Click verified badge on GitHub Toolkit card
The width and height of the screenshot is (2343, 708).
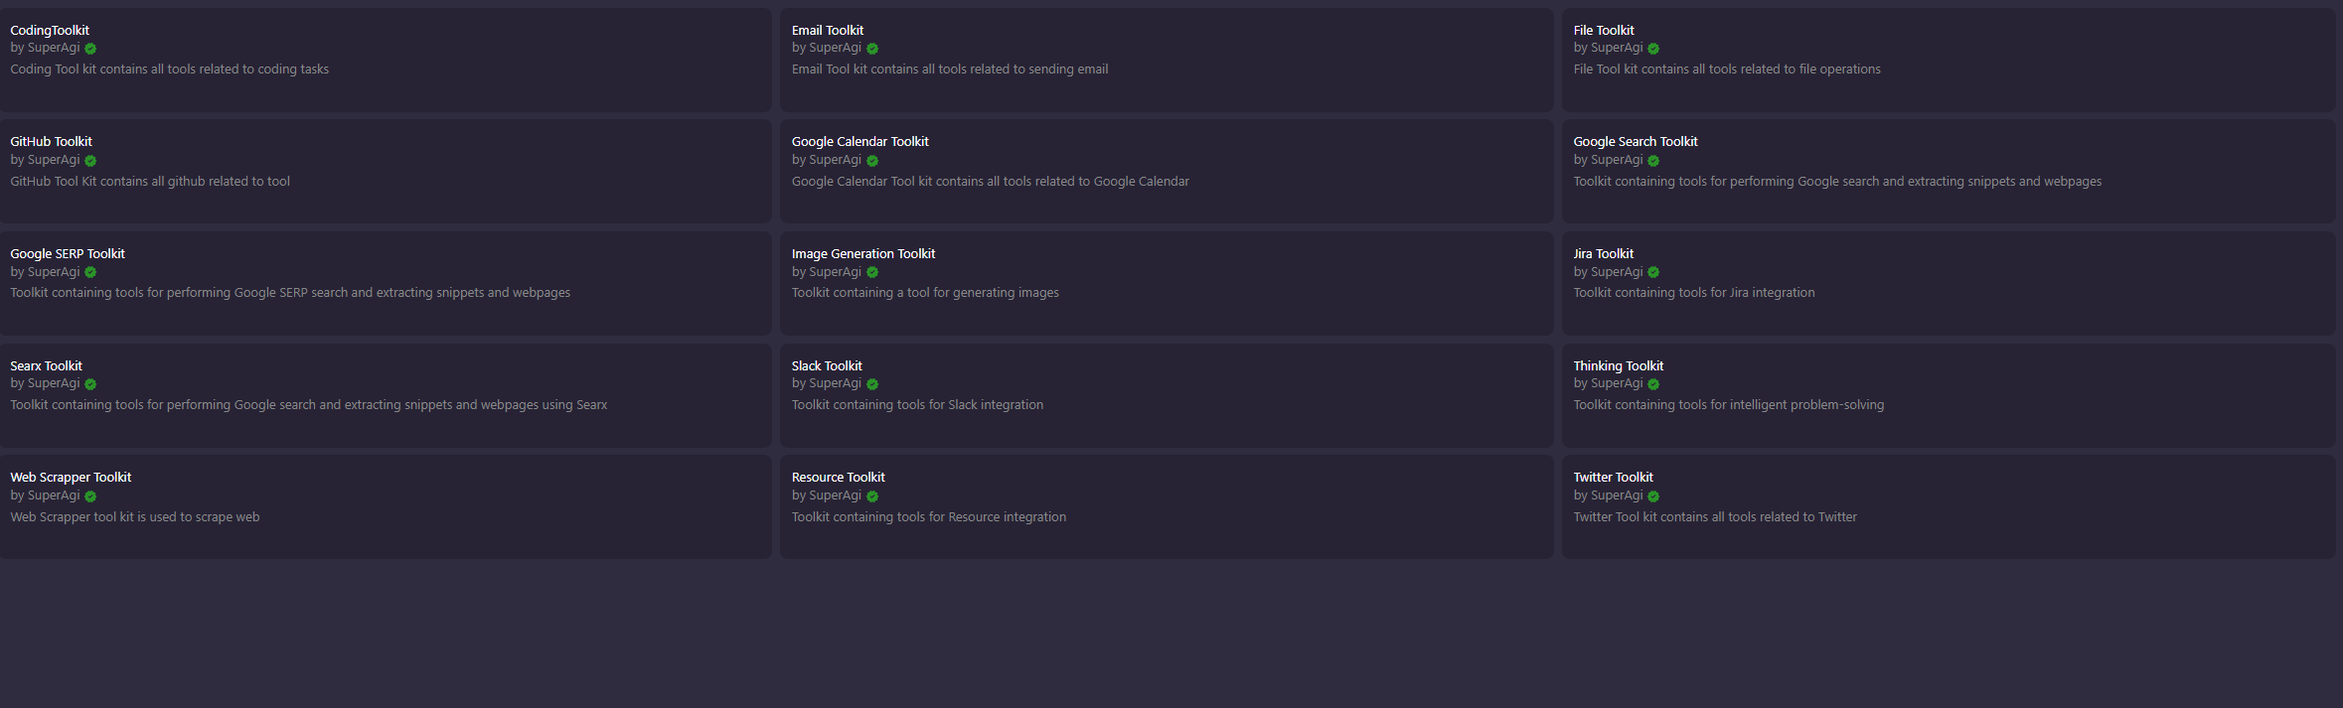point(90,161)
